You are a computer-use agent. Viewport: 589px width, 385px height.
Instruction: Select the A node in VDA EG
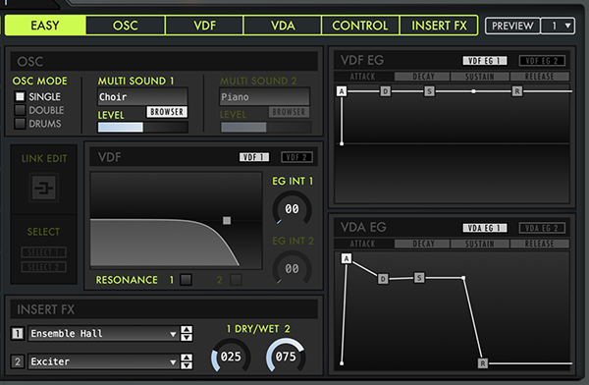pyautogui.click(x=347, y=258)
